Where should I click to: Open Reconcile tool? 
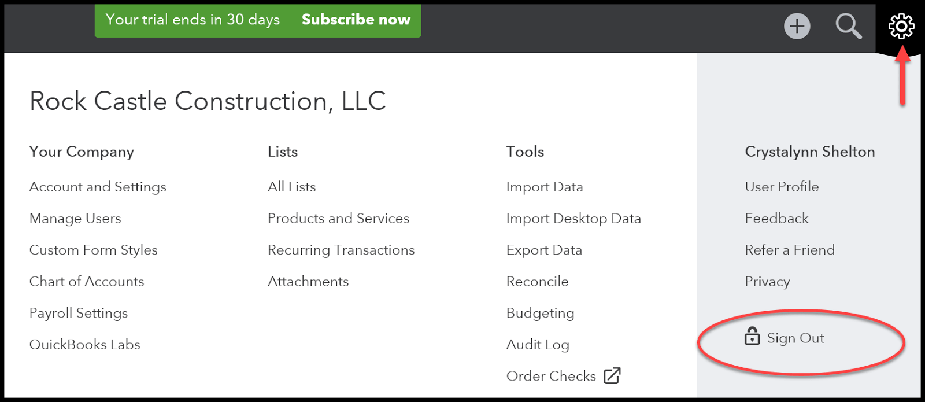538,282
